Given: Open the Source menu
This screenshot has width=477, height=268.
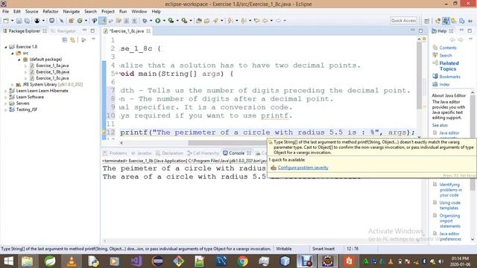Looking at the screenshot, I should [x=31, y=12].
